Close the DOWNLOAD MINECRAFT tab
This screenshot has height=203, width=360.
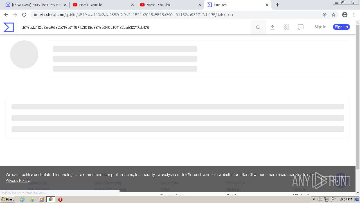click(x=65, y=5)
